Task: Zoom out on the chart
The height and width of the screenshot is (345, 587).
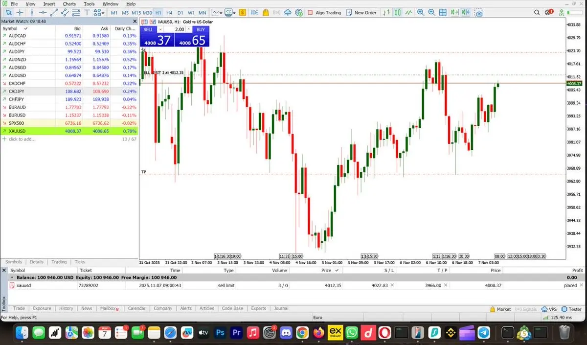Action: pos(431,12)
